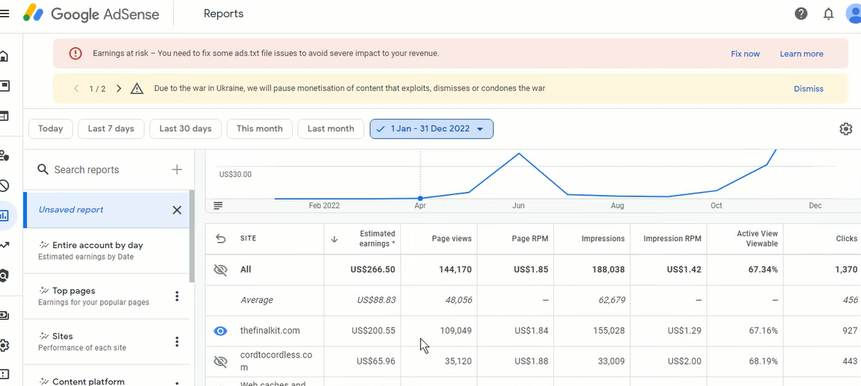Sort by Page RPM column
Screen dimensions: 861x386
click(x=530, y=239)
